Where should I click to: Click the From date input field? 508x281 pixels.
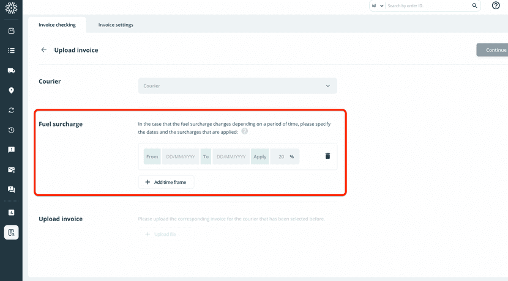click(180, 157)
